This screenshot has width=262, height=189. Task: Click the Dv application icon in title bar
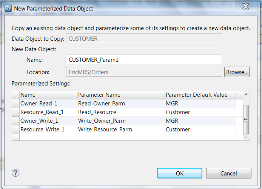(x=8, y=8)
